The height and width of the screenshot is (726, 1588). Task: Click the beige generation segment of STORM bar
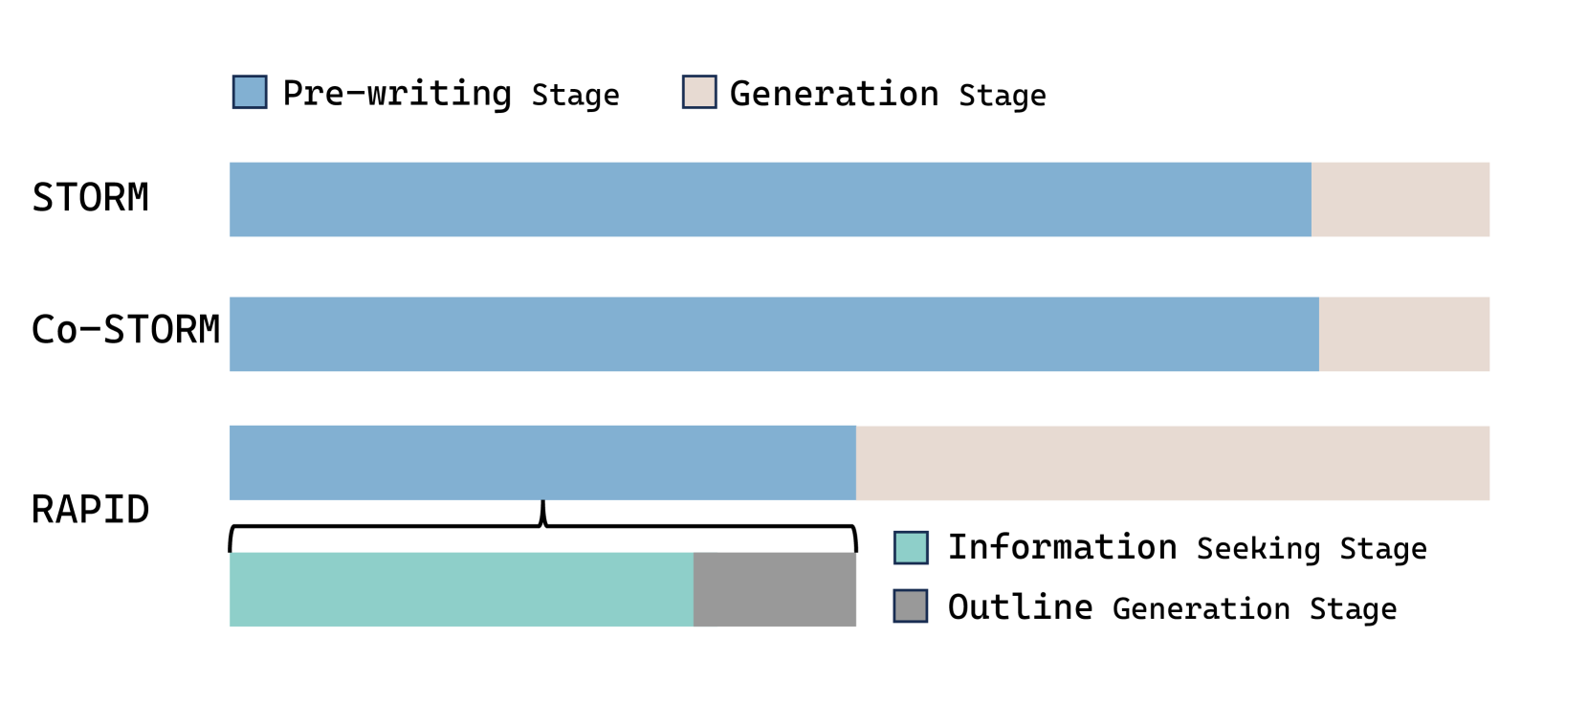pyautogui.click(x=1401, y=199)
